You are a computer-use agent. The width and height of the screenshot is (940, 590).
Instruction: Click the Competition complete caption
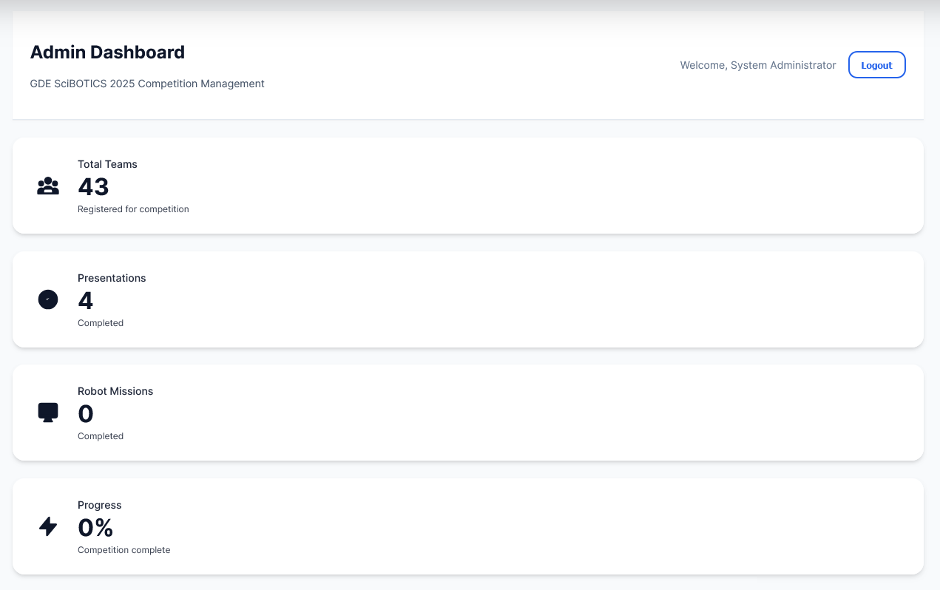point(124,550)
